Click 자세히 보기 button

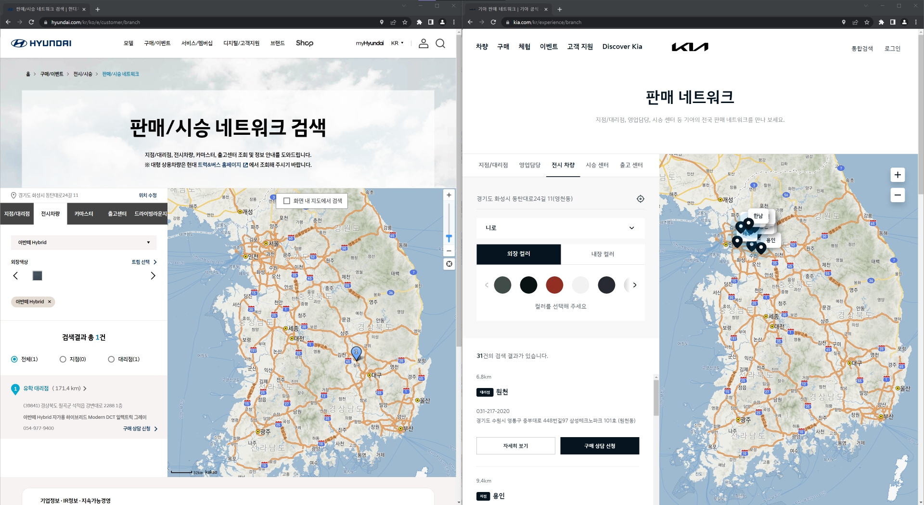pyautogui.click(x=515, y=446)
